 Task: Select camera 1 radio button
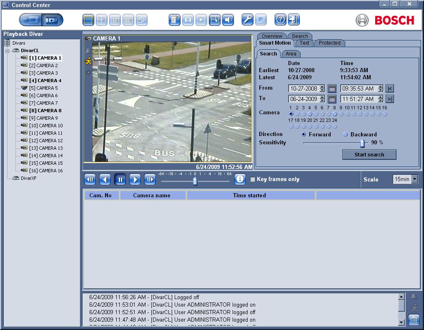(x=291, y=114)
